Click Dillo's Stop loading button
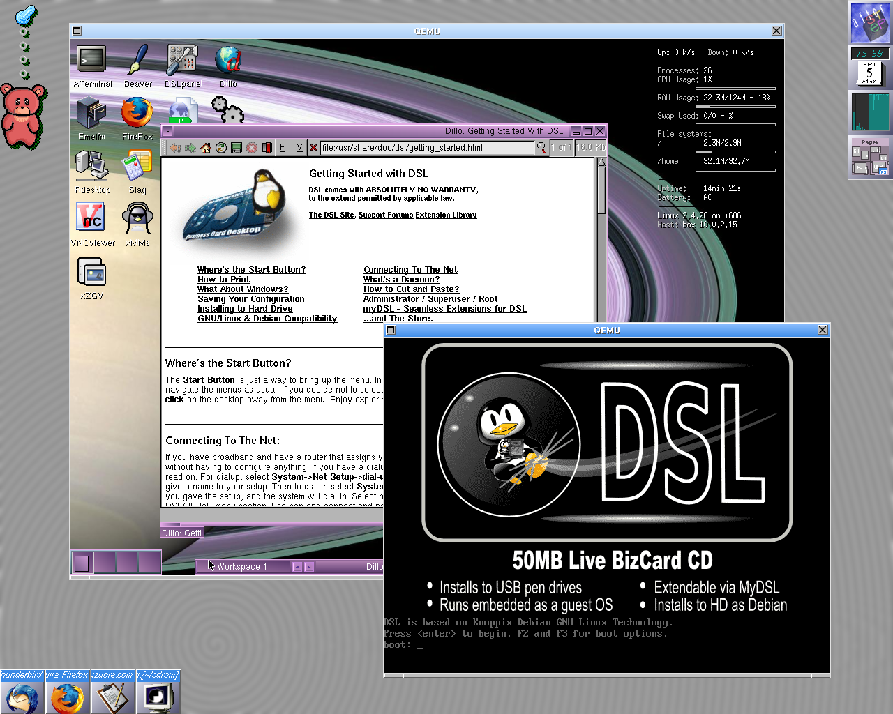This screenshot has width=893, height=714. (x=252, y=148)
